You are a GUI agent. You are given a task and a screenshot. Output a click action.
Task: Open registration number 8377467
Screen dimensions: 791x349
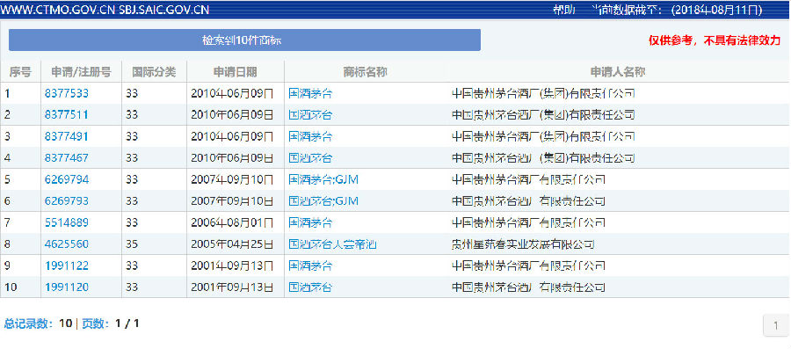[67, 158]
